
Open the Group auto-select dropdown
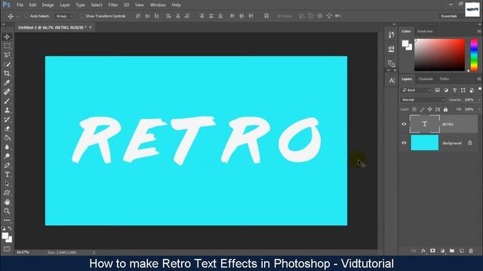pos(64,16)
